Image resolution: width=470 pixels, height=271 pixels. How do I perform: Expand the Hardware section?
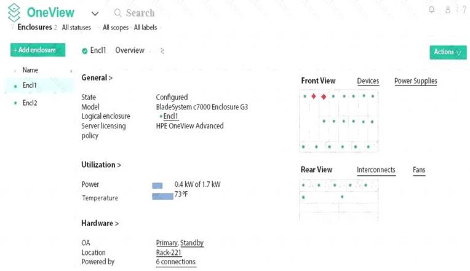coord(100,224)
